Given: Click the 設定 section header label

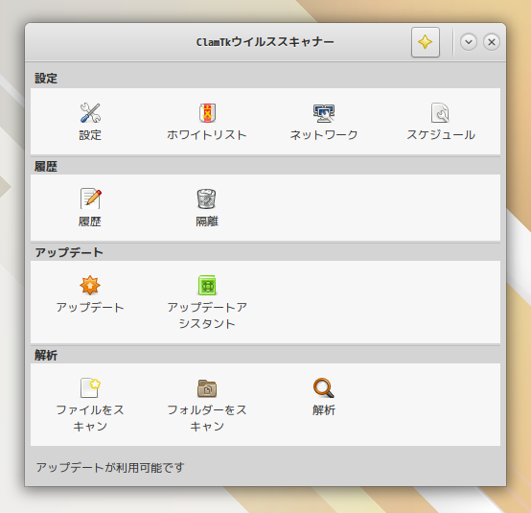Looking at the screenshot, I should 46,79.
